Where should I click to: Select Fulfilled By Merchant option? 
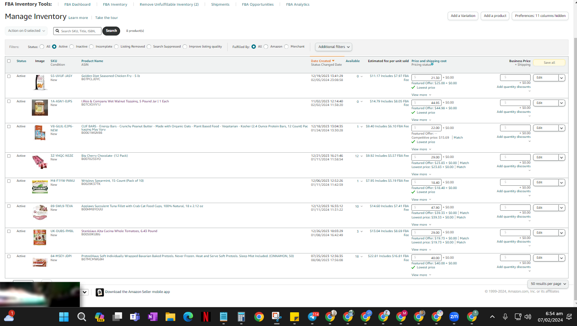(286, 47)
